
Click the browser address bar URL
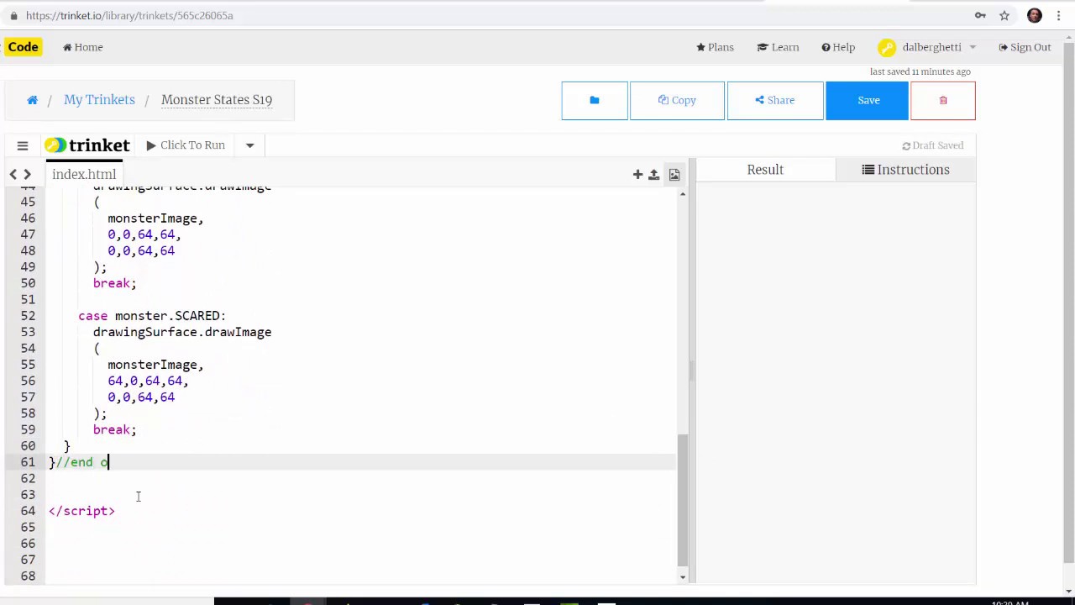click(129, 16)
